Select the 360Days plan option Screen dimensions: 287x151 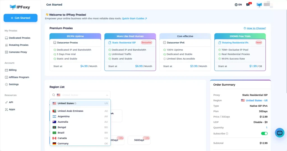(x=139, y=140)
